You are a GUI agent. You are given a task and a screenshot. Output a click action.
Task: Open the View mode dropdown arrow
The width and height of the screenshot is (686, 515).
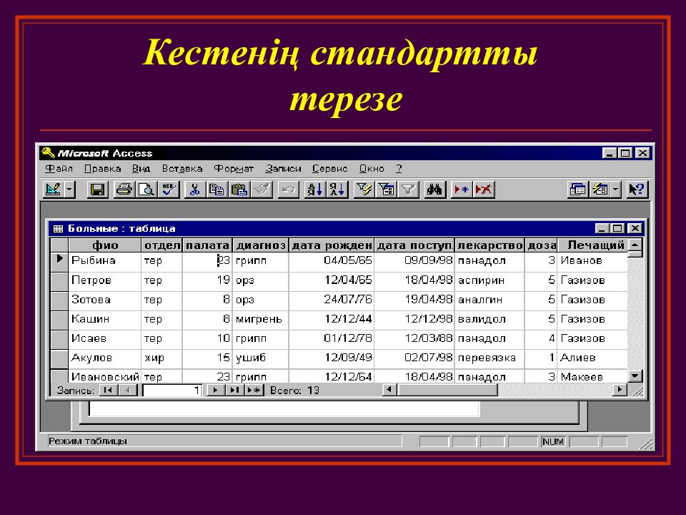click(69, 190)
